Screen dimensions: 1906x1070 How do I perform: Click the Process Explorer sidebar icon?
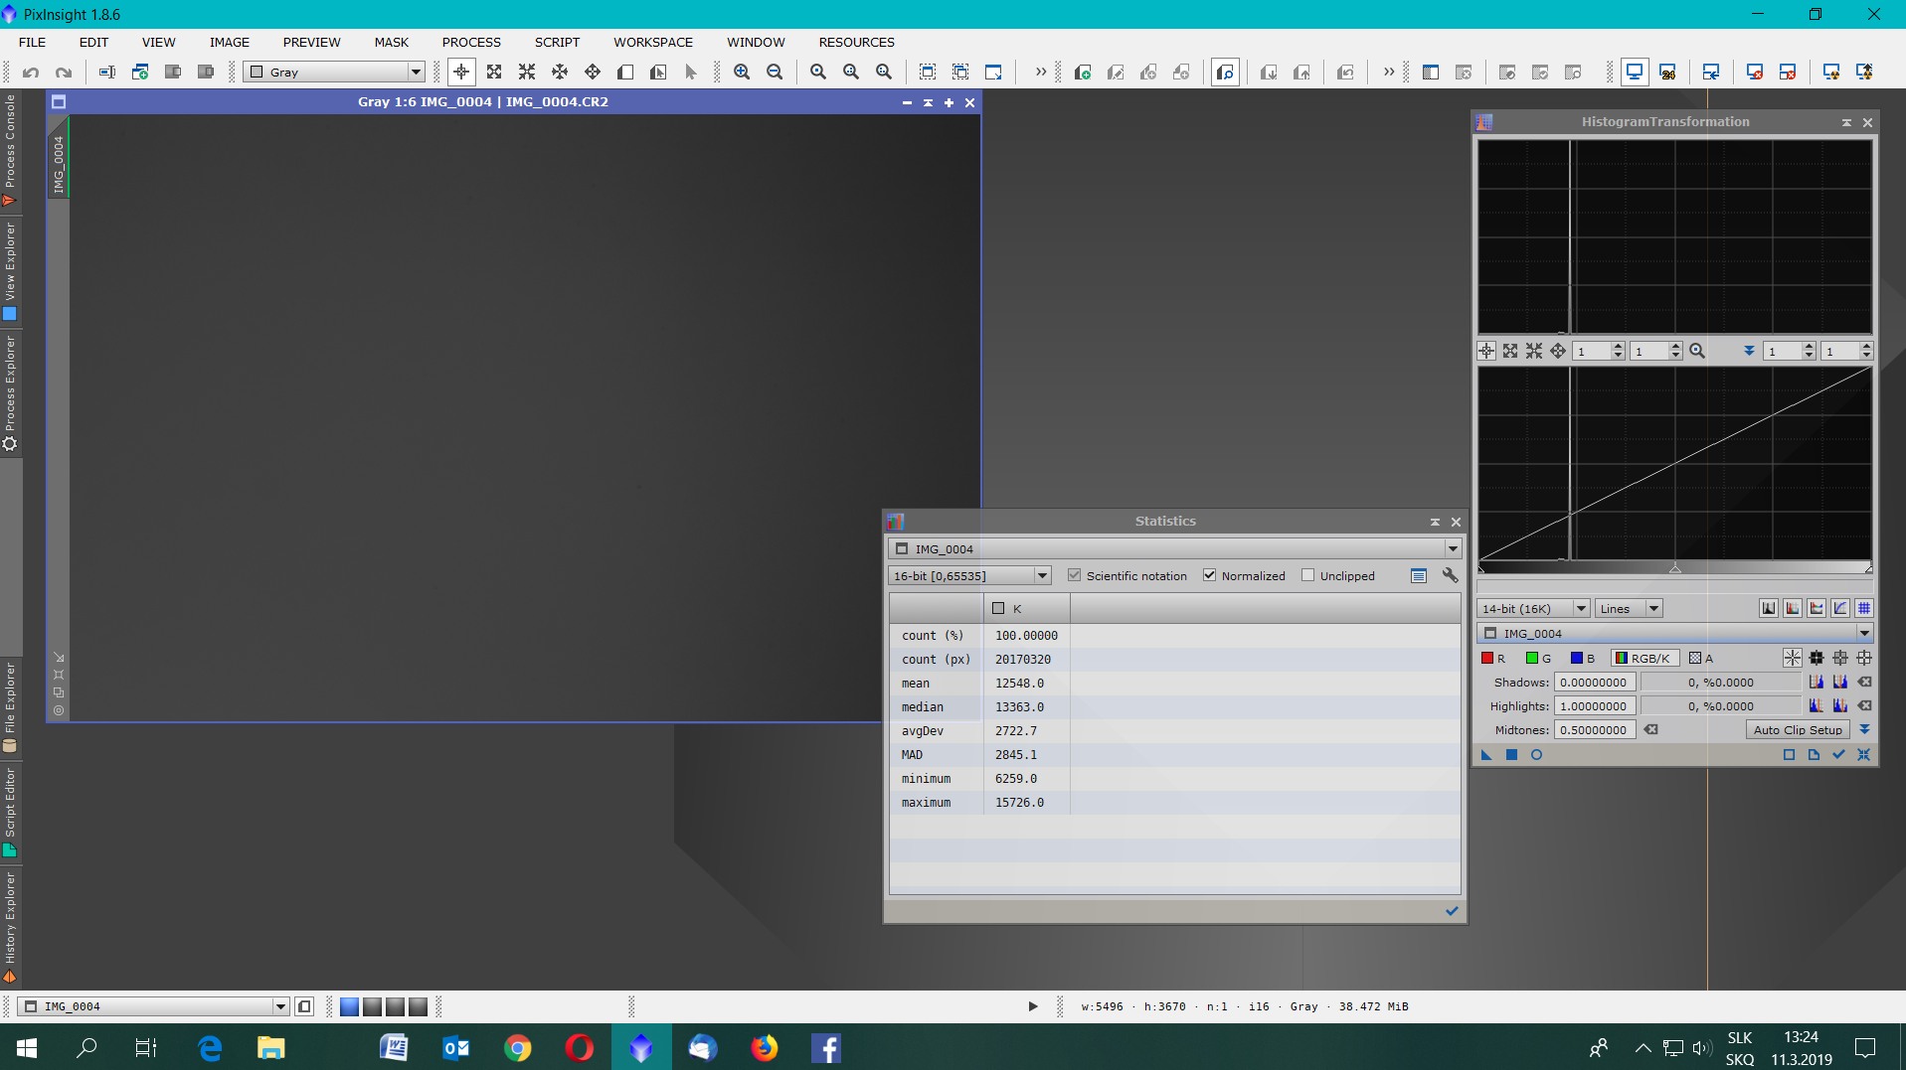point(10,444)
